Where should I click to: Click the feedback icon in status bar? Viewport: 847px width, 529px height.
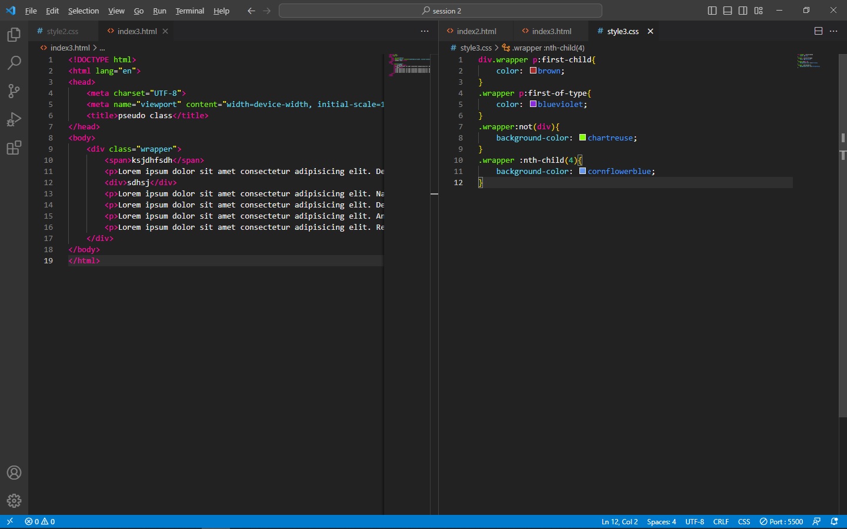click(x=816, y=521)
